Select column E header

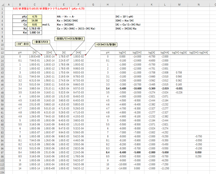click(64, 5)
